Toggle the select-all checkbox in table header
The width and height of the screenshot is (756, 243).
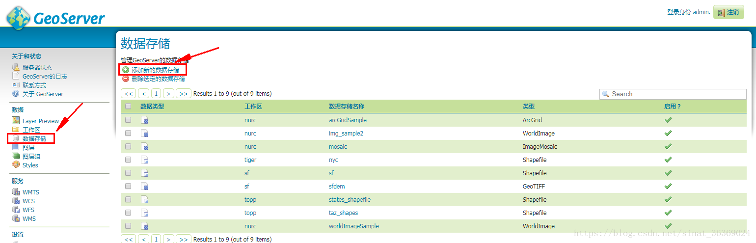click(x=128, y=106)
